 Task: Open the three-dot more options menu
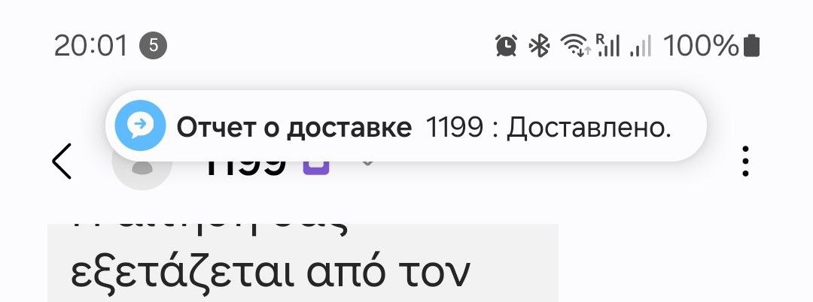(x=745, y=161)
